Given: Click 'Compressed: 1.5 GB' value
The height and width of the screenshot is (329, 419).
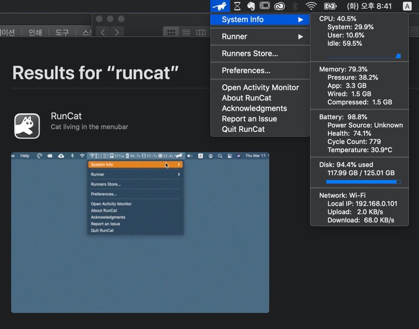Looking at the screenshot, I should point(360,102).
